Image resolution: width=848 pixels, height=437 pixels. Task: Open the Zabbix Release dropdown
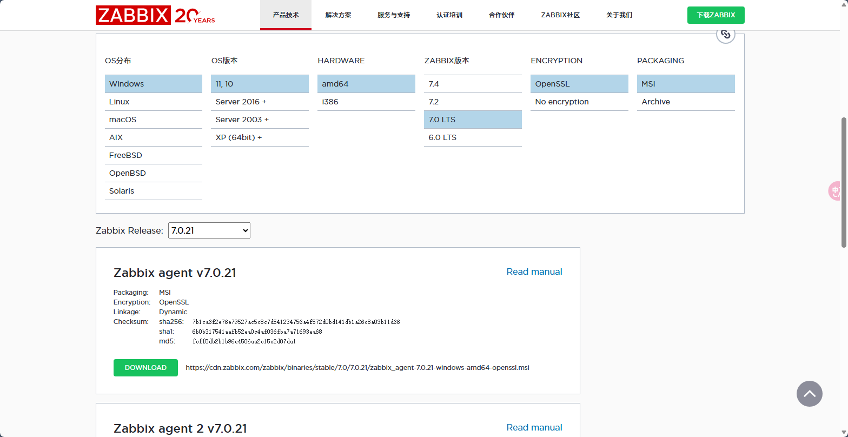(209, 230)
